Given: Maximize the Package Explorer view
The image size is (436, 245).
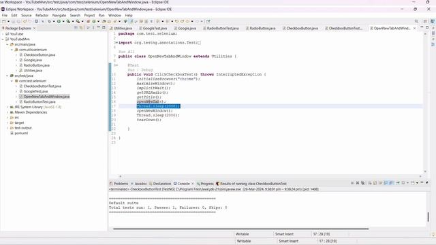Looking at the screenshot, I should pos(104,27).
